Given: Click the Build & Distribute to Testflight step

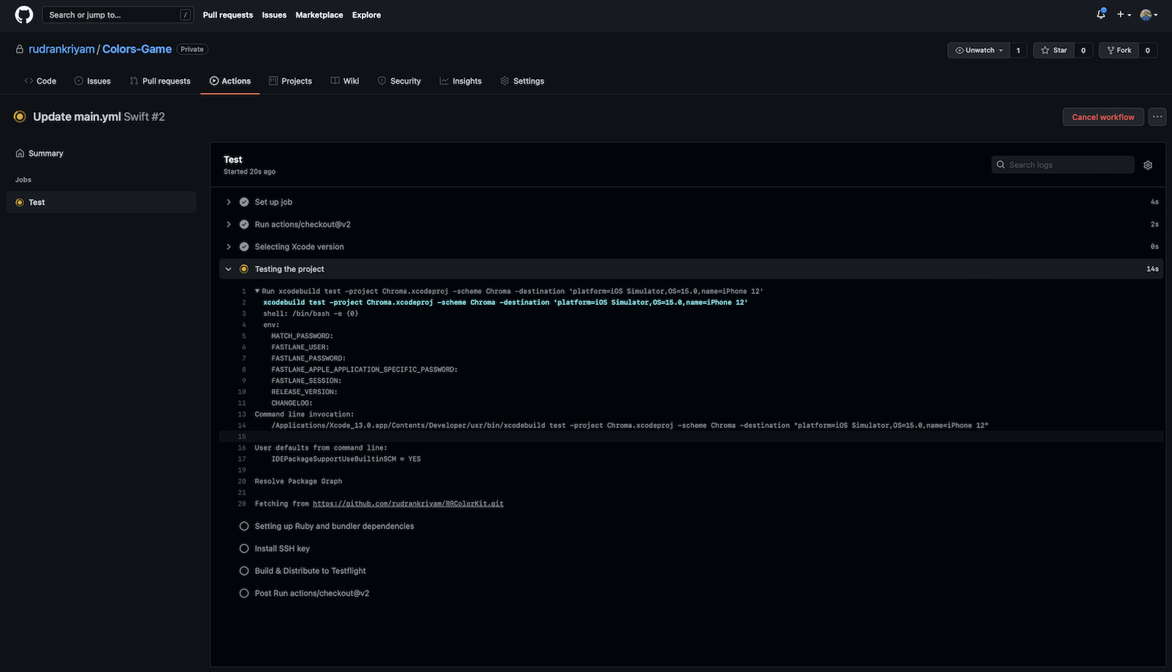Looking at the screenshot, I should coord(310,571).
